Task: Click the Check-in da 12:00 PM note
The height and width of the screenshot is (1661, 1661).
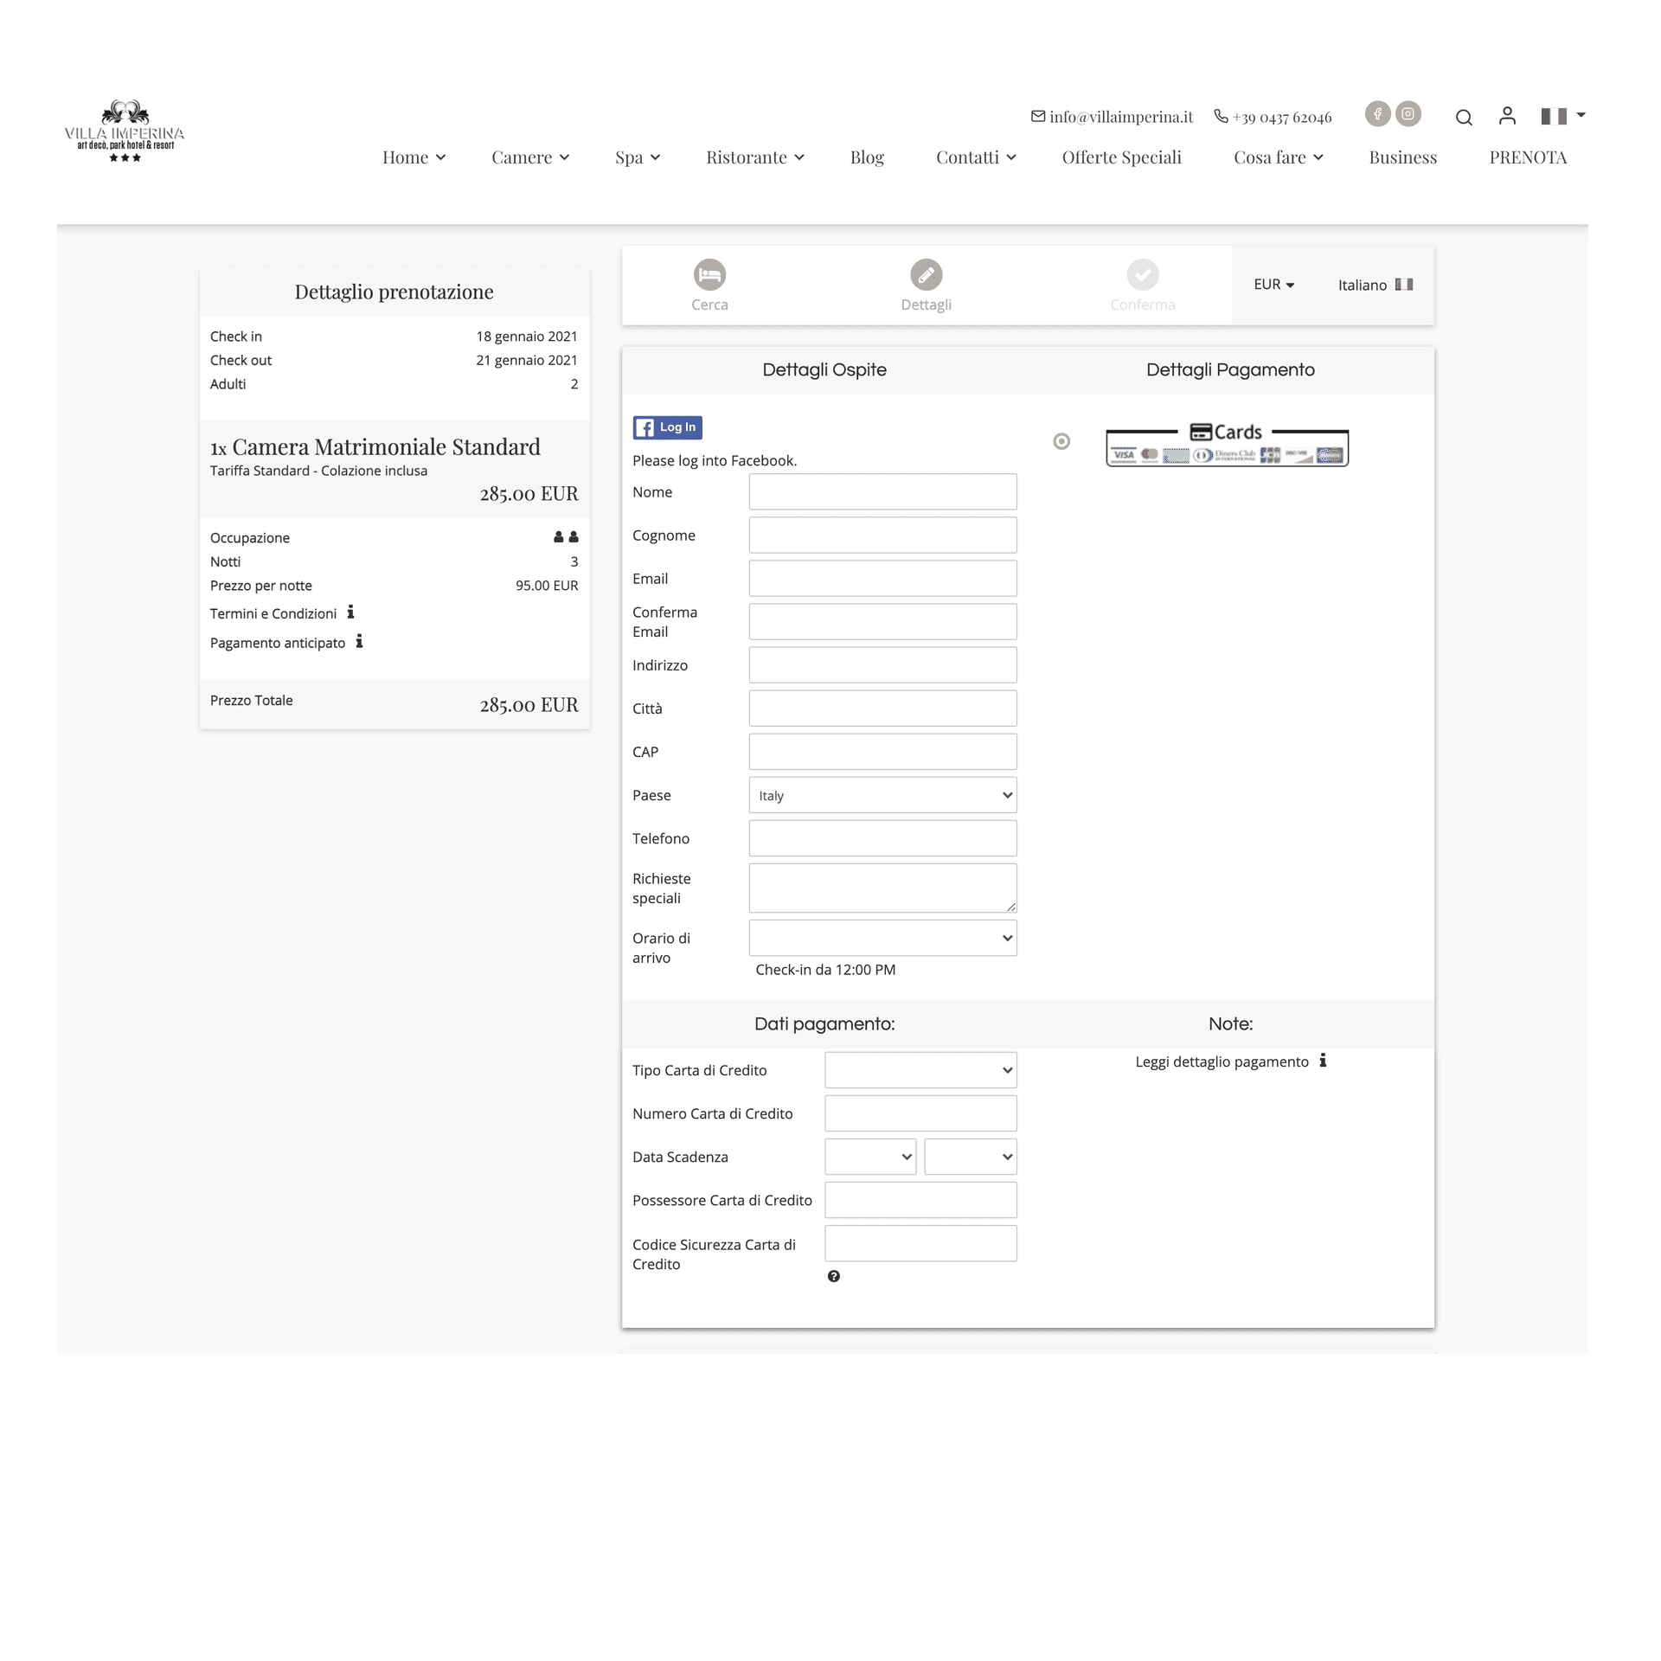Action: click(x=825, y=970)
